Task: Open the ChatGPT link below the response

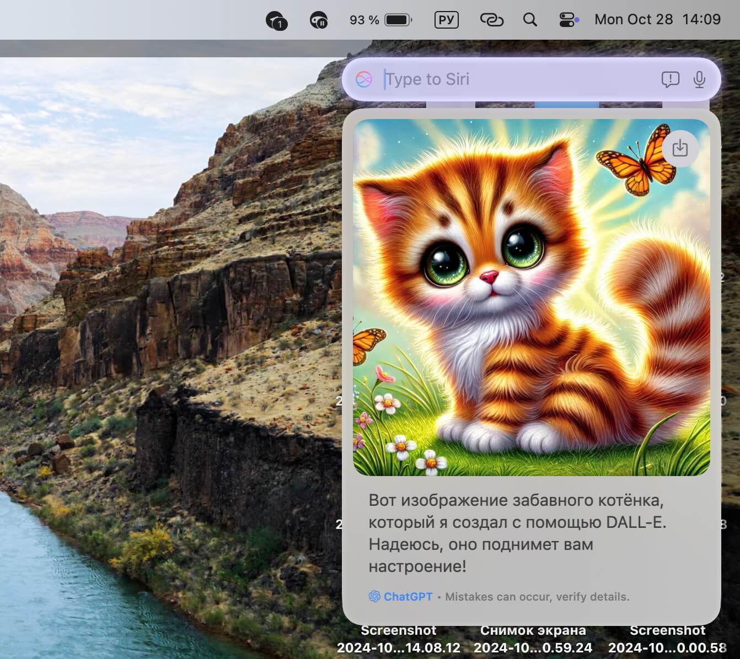Action: click(407, 597)
